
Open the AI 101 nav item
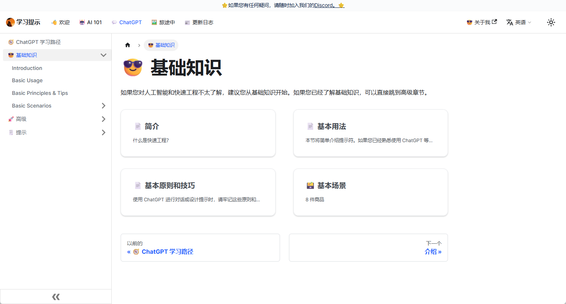[90, 22]
